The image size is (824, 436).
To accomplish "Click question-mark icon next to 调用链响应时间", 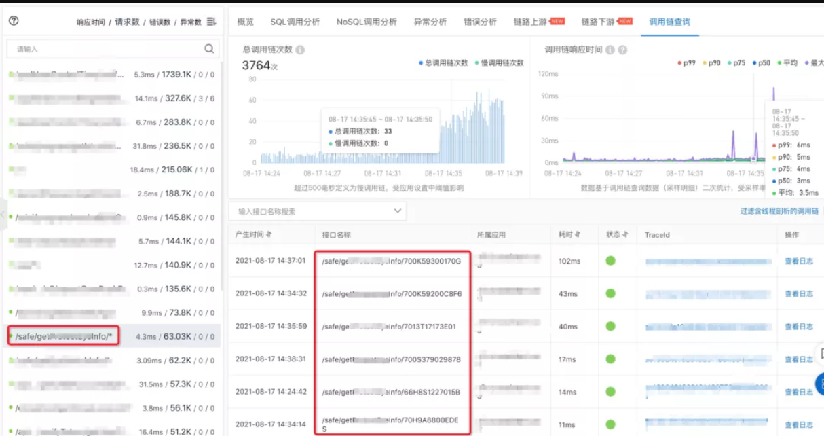I will [622, 50].
